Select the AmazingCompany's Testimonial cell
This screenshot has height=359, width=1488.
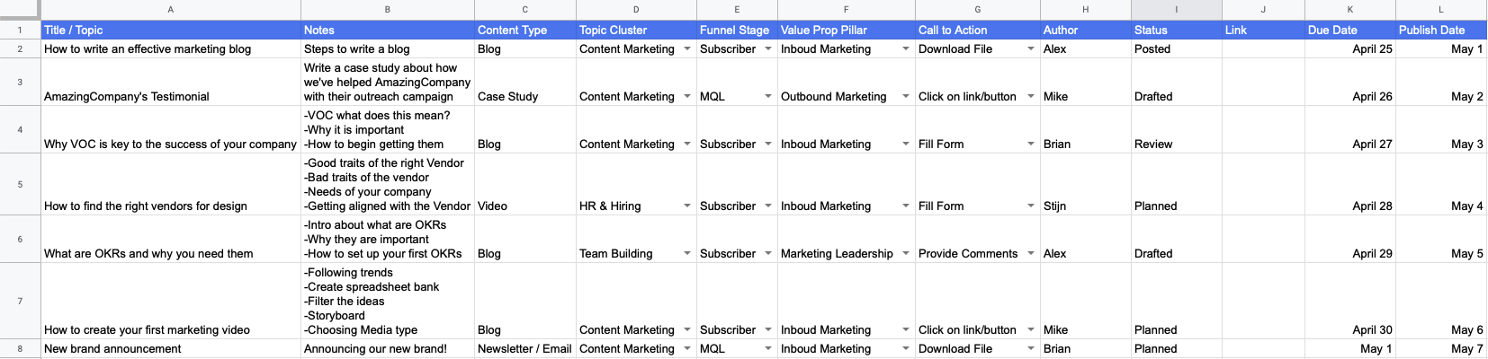click(x=171, y=96)
